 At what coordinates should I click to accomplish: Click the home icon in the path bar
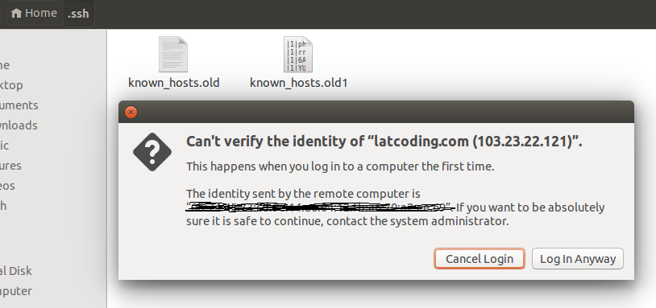[x=16, y=14]
